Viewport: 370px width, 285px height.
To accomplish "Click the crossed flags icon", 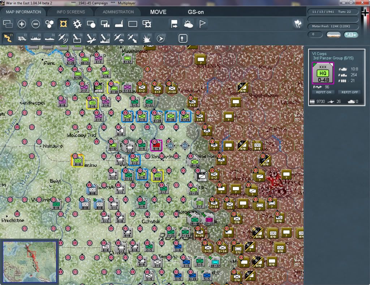I will pyautogui.click(x=298, y=24).
